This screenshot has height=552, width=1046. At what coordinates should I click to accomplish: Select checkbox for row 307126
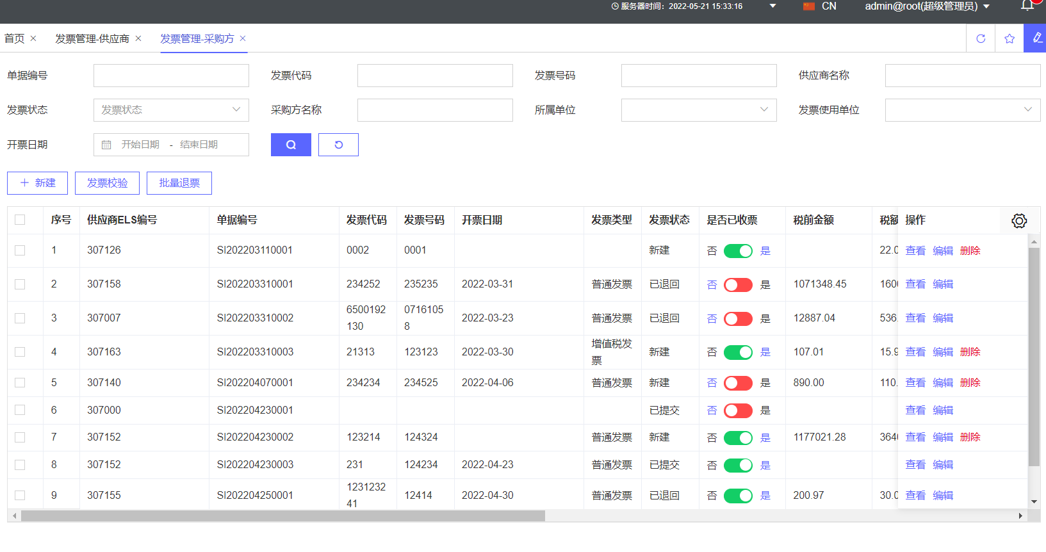[20, 250]
